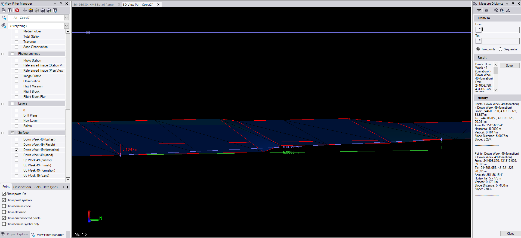521x238 pixels.
Task: Open the Measure Distance toolbar triangle menu
Action: 479,10
